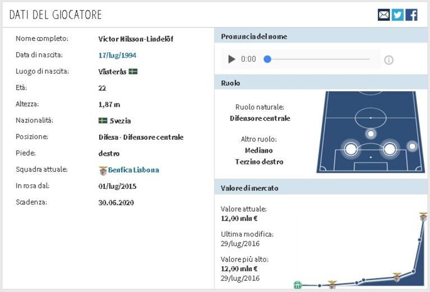The image size is (430, 292).
Task: Click the left center-back marker on pitch
Action: pos(351,149)
